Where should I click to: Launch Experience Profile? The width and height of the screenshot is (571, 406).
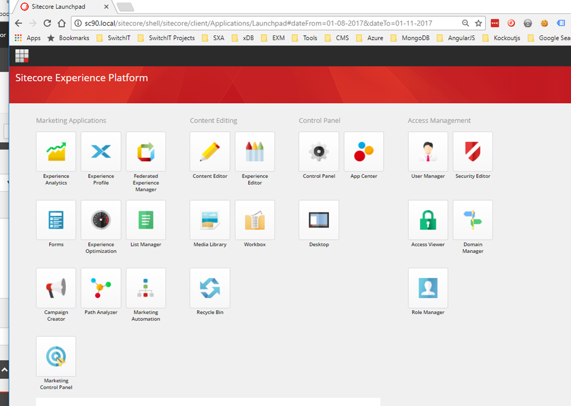point(101,152)
